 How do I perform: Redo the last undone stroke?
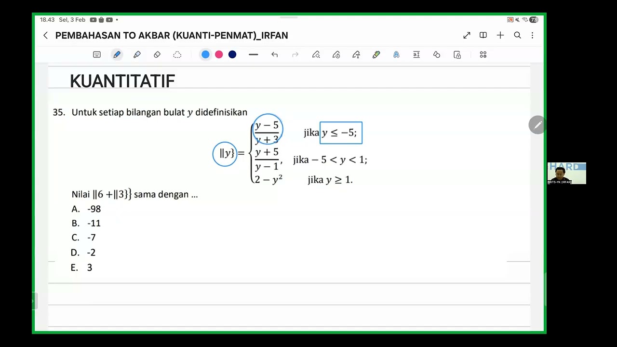click(x=295, y=54)
